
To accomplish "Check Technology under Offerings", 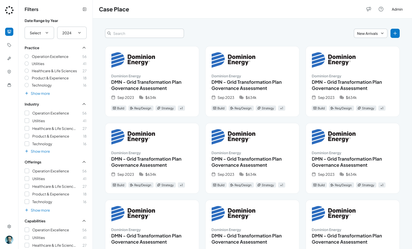I will 27,202.
